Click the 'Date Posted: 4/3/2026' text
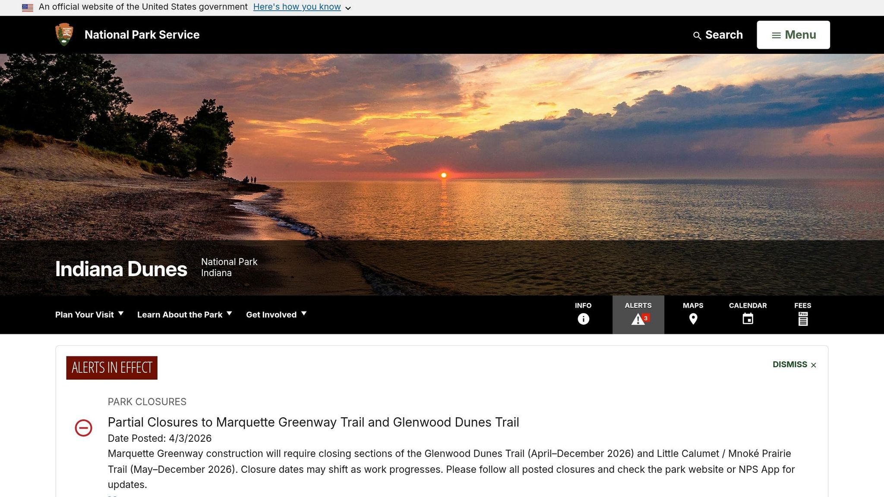 click(x=160, y=438)
